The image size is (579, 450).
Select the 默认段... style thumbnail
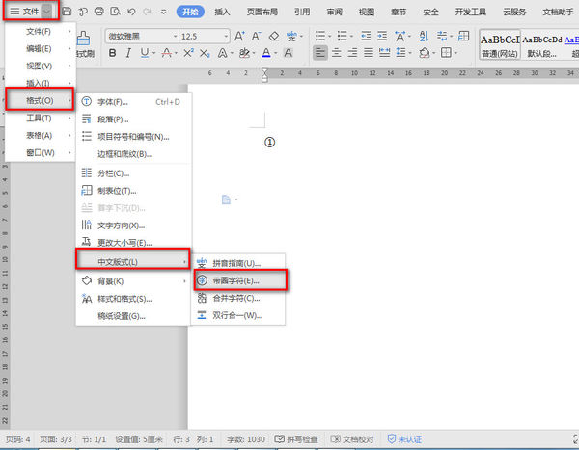(541, 45)
